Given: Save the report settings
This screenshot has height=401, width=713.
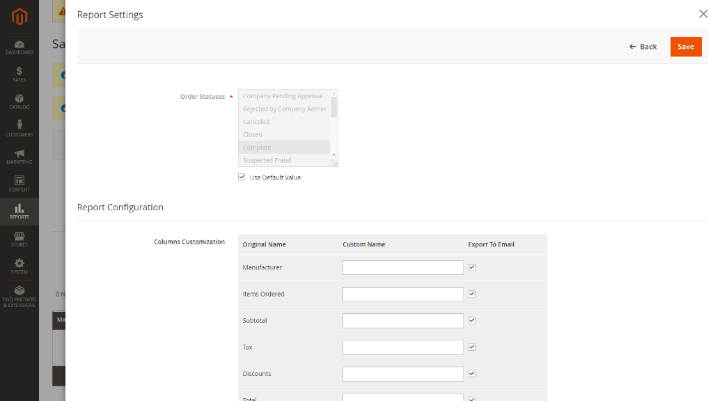Looking at the screenshot, I should point(686,47).
